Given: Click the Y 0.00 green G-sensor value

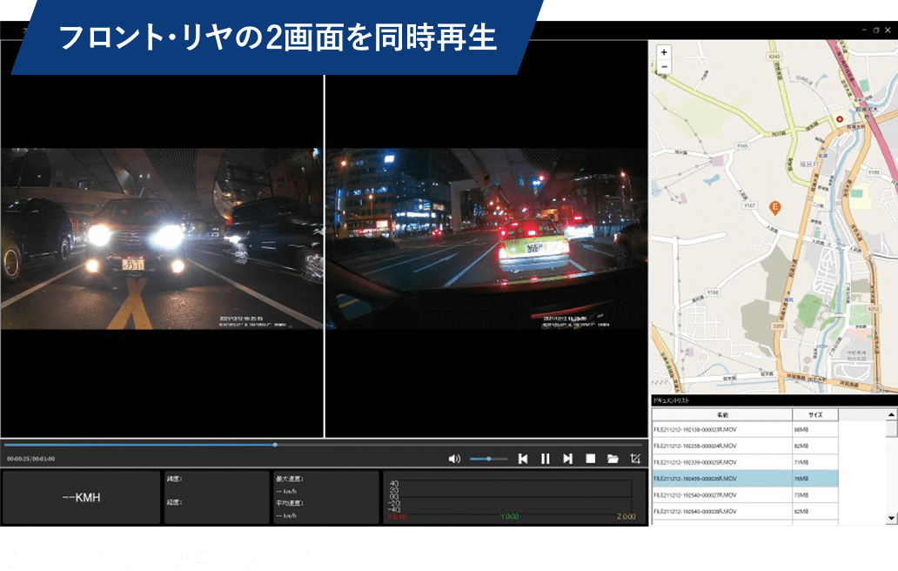Looking at the screenshot, I should (509, 516).
